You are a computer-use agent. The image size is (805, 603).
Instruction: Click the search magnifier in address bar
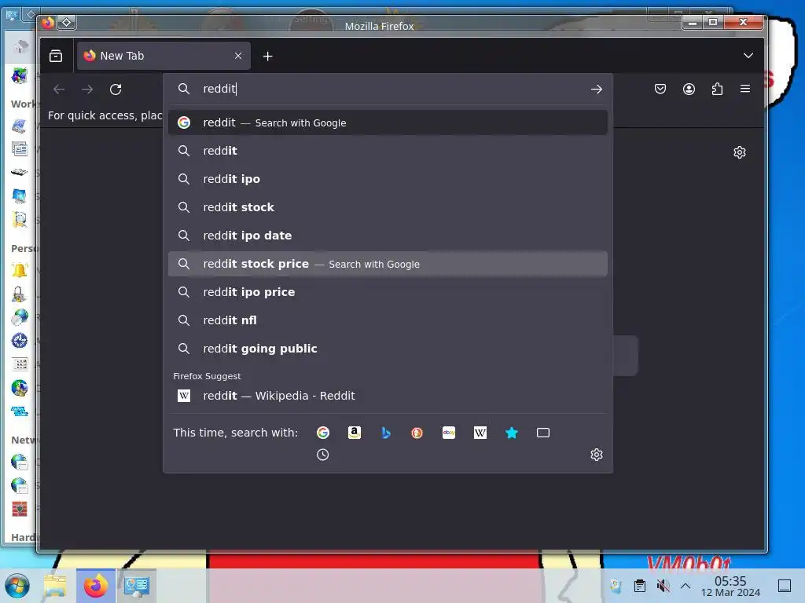pyautogui.click(x=184, y=90)
